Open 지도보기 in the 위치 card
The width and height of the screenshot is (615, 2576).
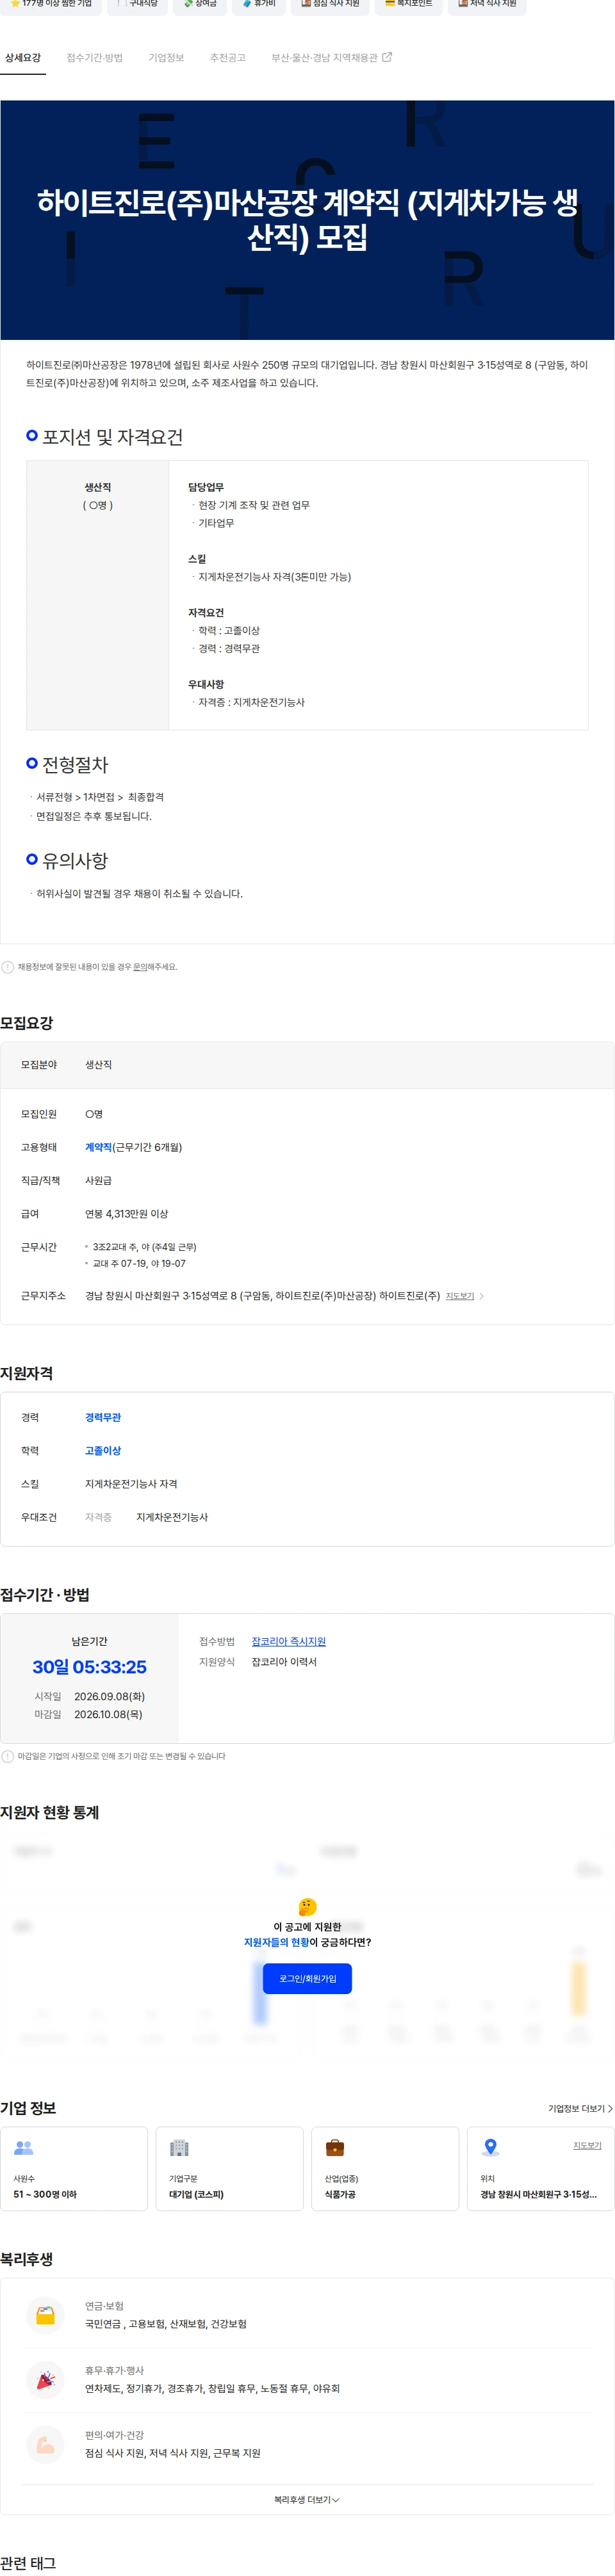pos(587,2146)
